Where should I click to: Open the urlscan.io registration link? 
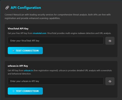pyautogui.click(x=28, y=70)
